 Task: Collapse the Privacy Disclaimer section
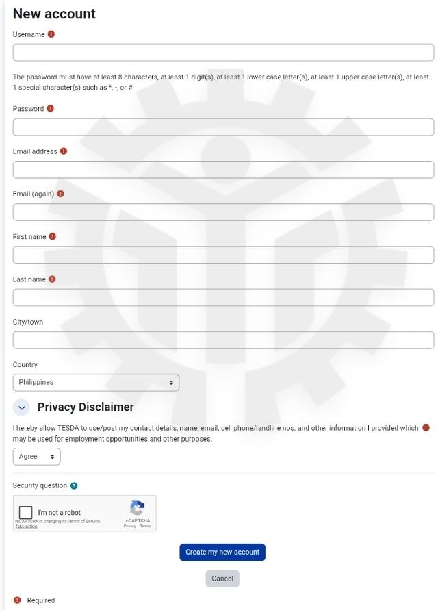click(21, 407)
